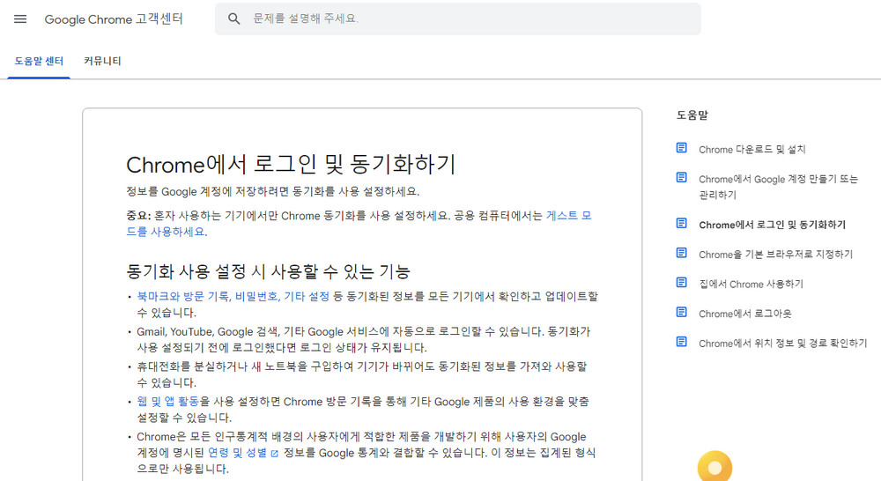Viewport: 881px width, 481px height.
Task: Open 북마크와 방문 기록, 비밀번호, 기타 설정 link
Action: coord(233,296)
